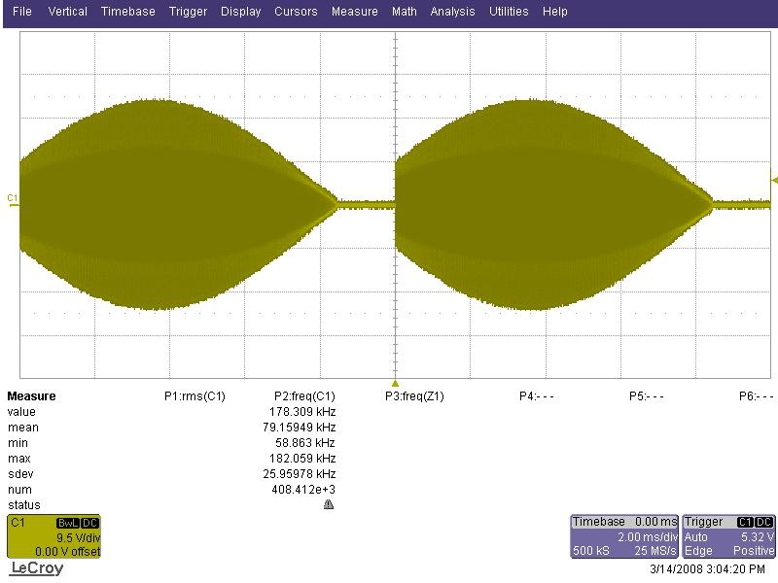Open the Timebase menu
This screenshot has height=583, width=778.
click(128, 12)
